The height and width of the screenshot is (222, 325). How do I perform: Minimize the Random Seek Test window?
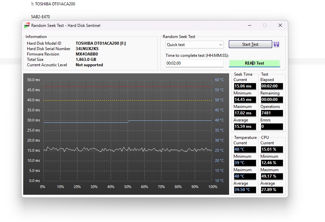point(249,26)
